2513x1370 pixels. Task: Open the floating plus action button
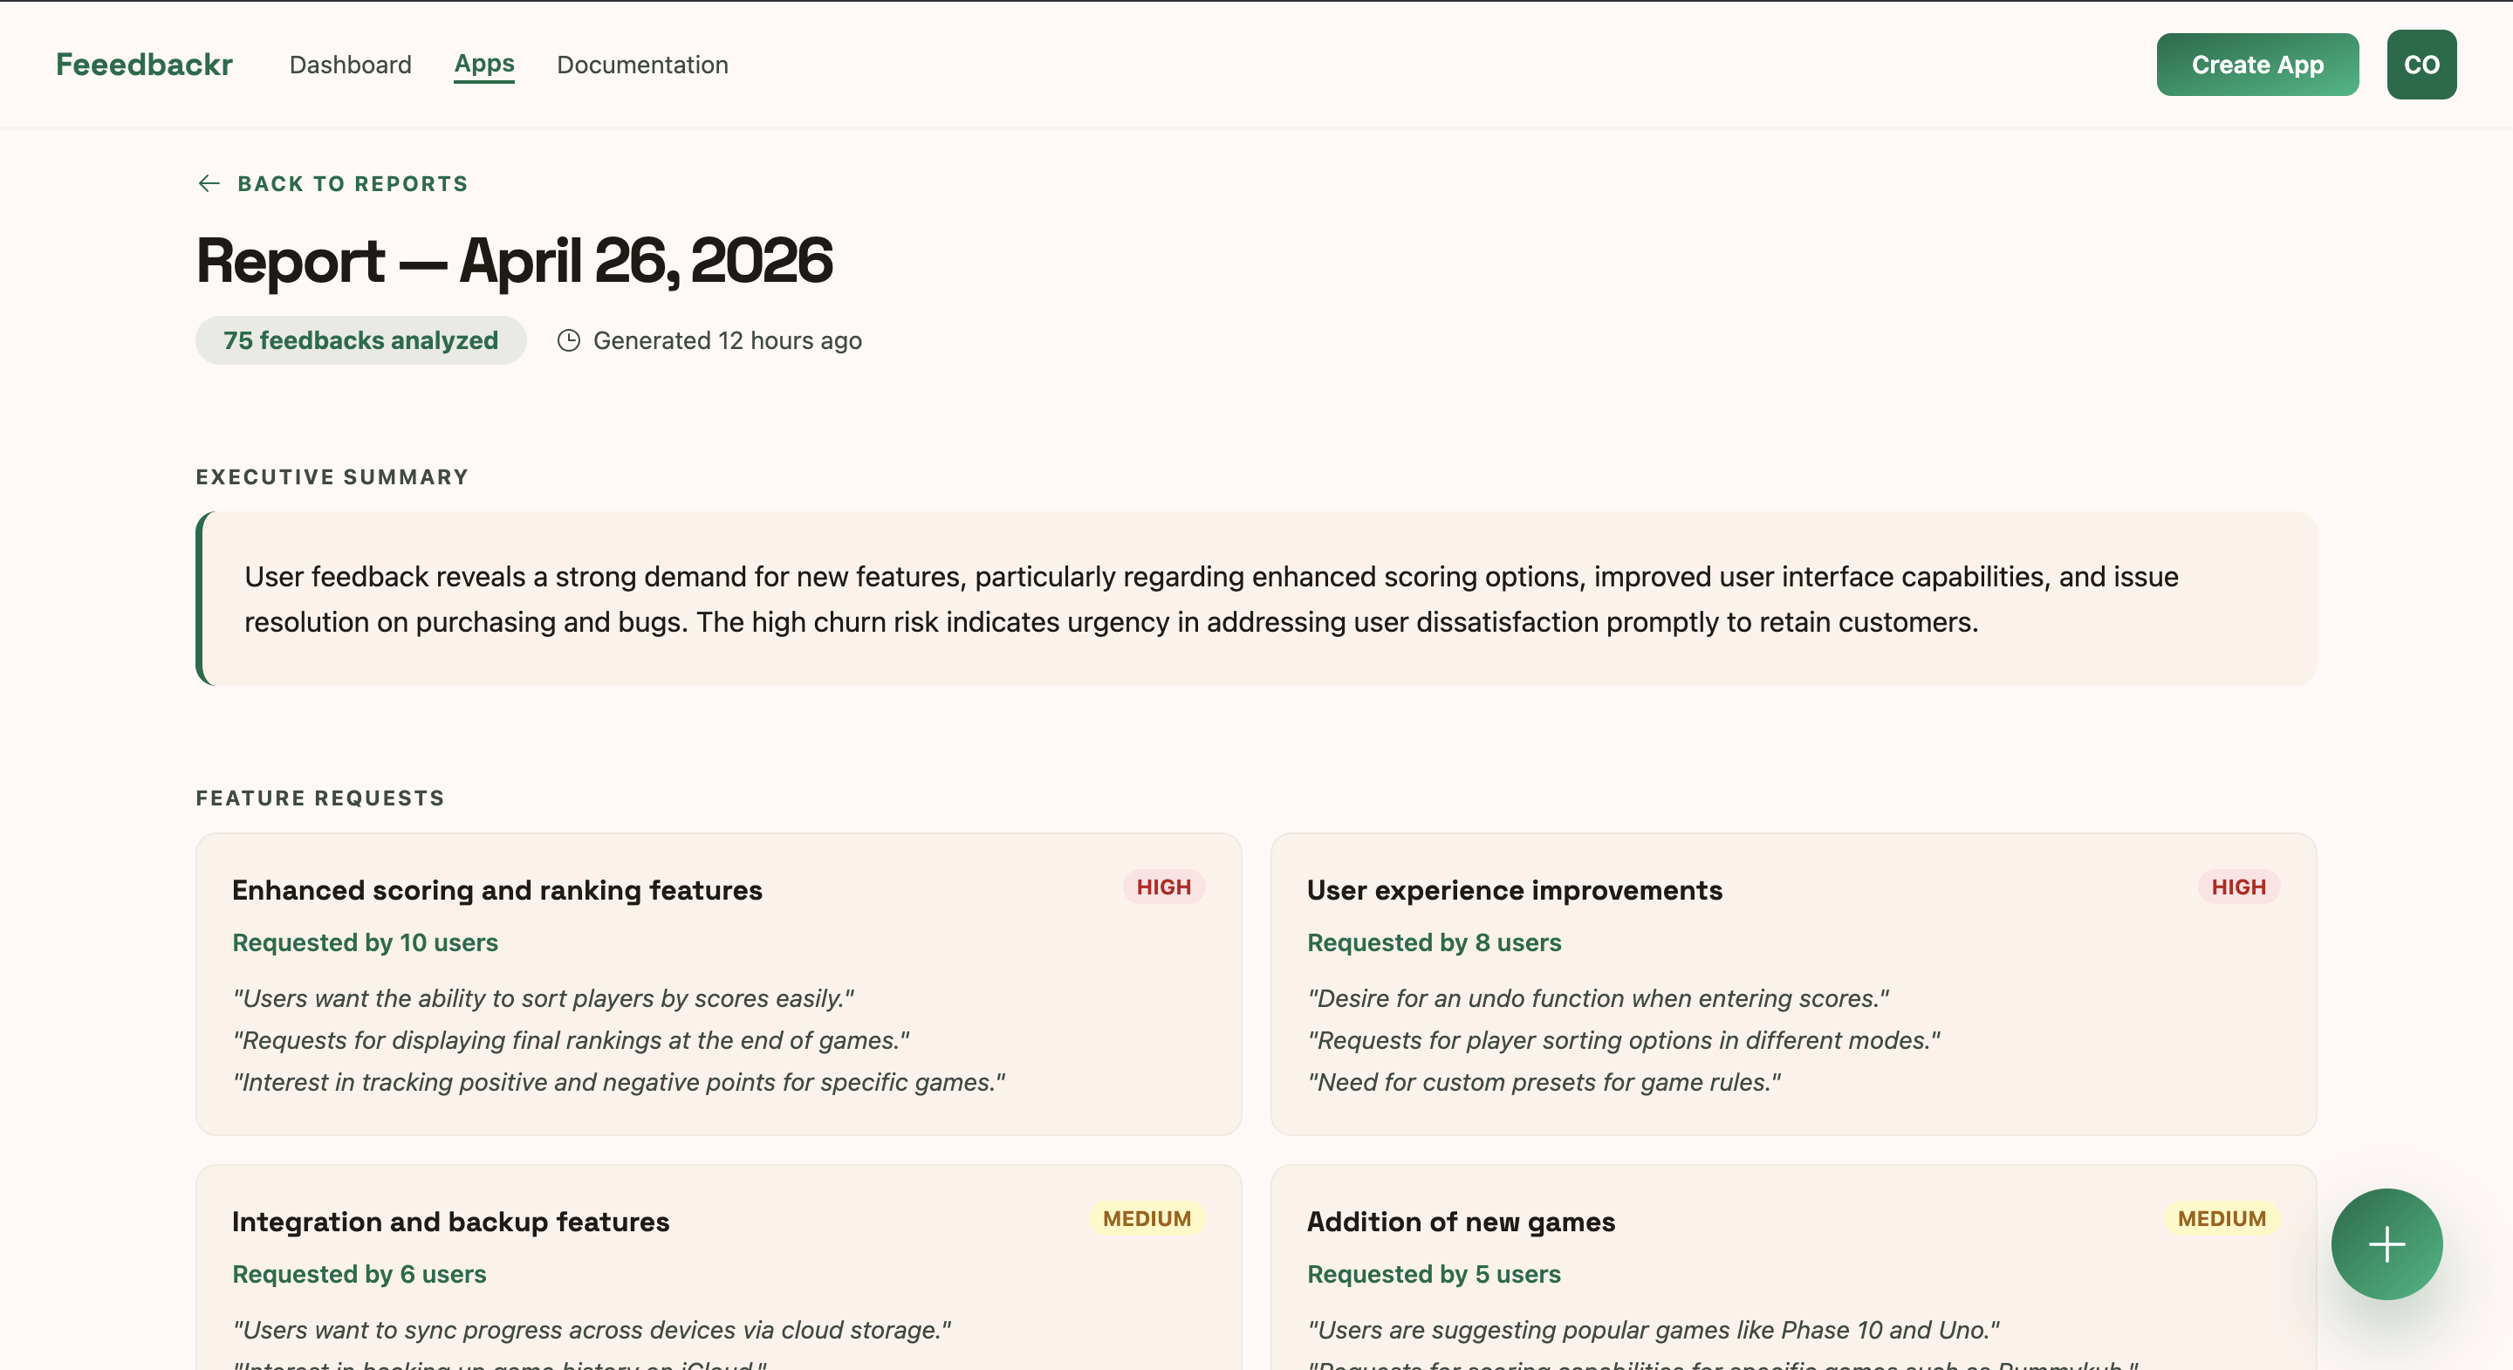tap(2386, 1243)
